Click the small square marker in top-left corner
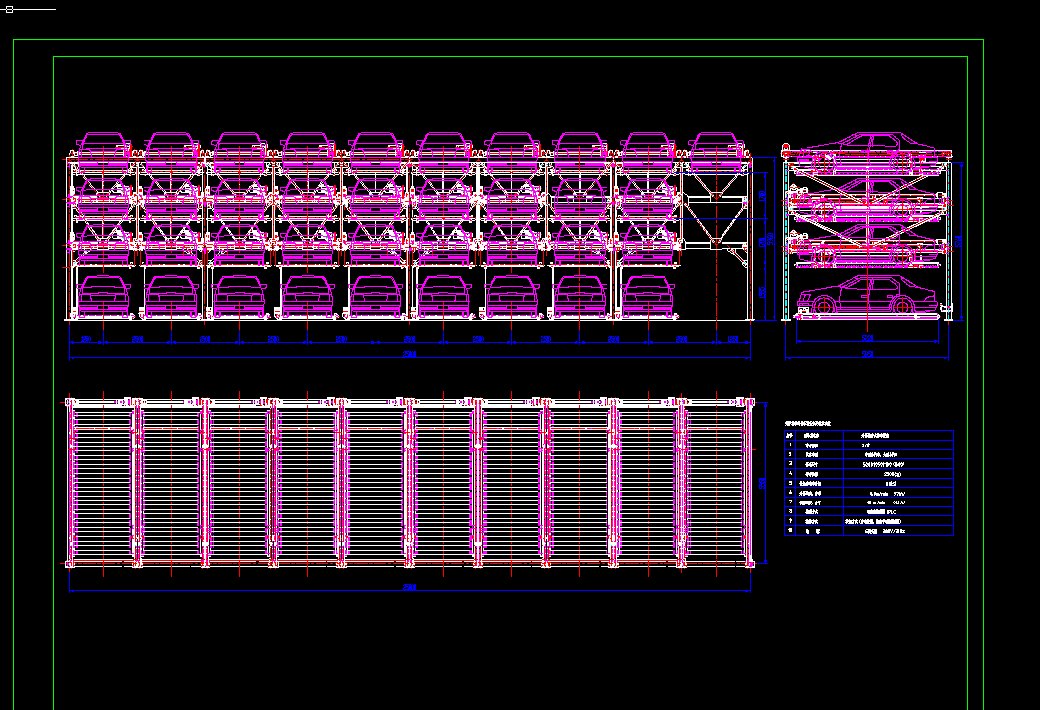This screenshot has height=710, width=1040. click(7, 9)
